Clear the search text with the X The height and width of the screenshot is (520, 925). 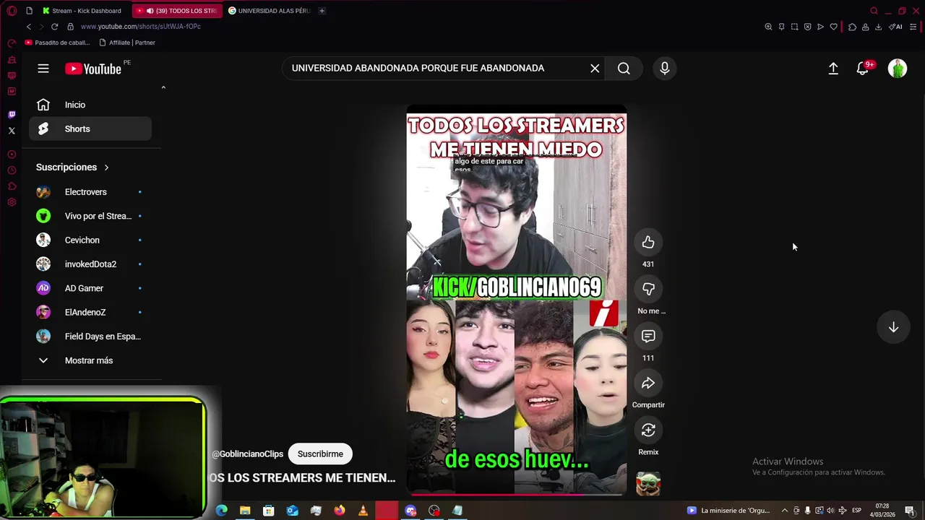tap(595, 69)
